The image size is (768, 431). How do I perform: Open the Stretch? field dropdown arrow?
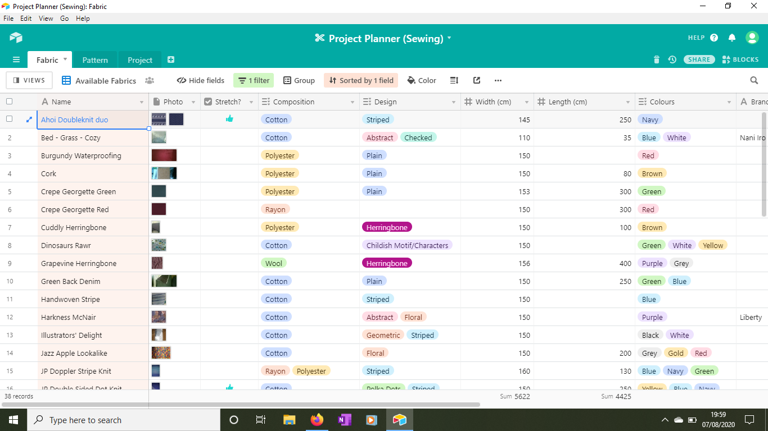[x=251, y=102]
